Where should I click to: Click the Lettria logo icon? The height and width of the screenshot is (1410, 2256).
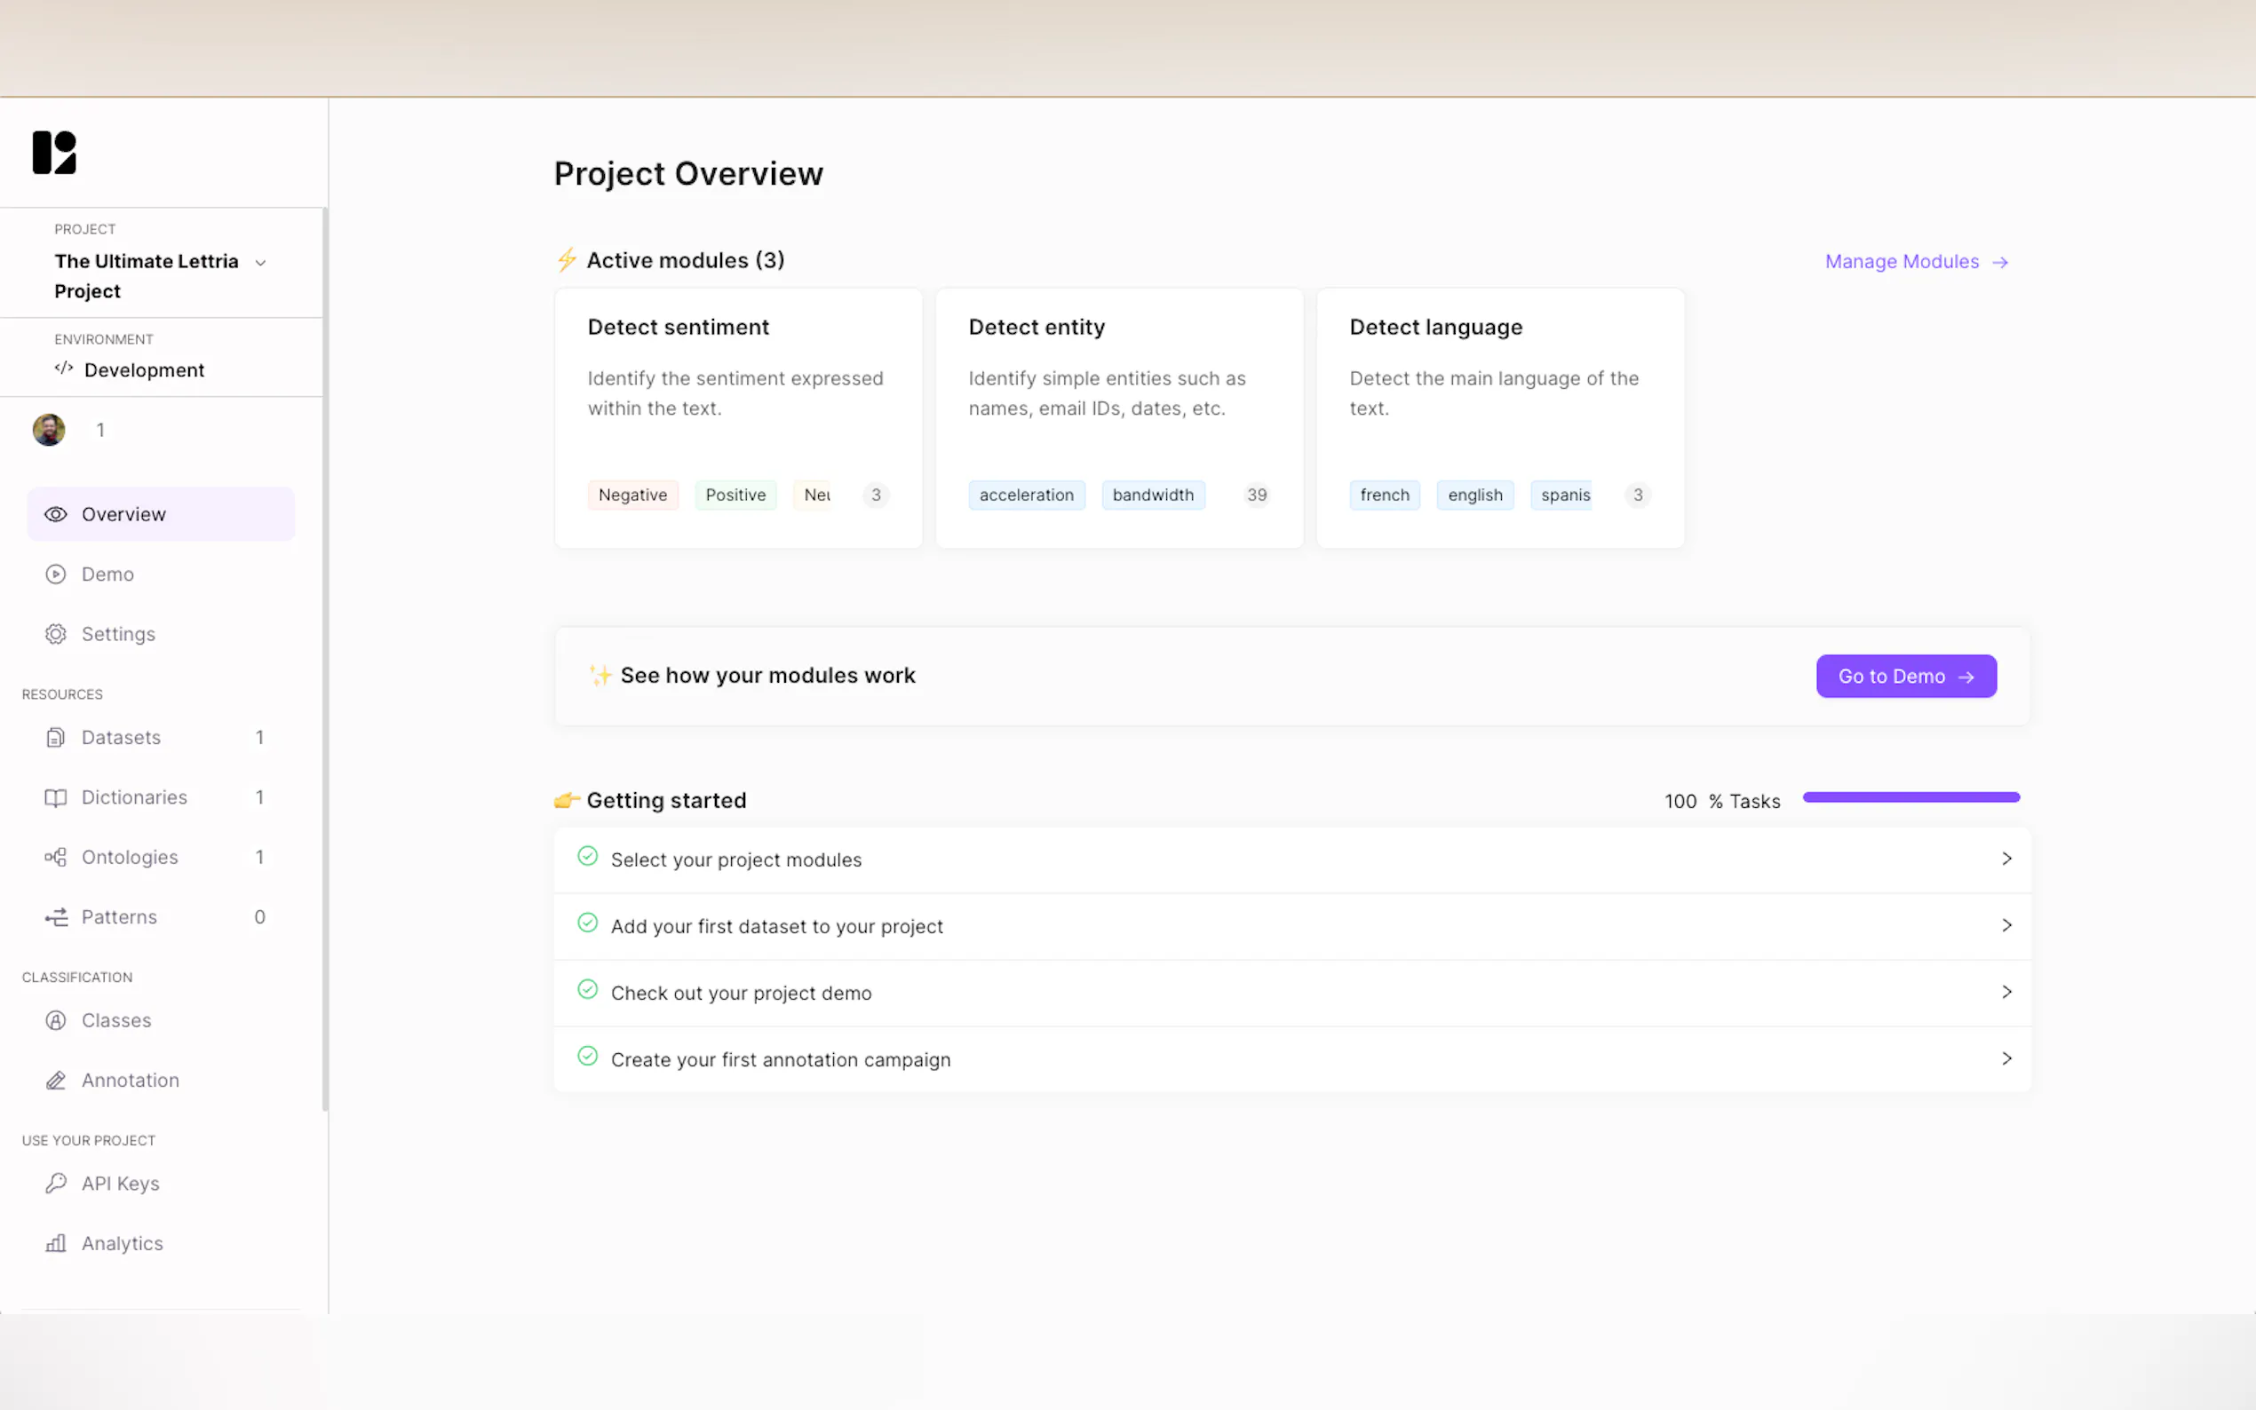click(x=54, y=152)
